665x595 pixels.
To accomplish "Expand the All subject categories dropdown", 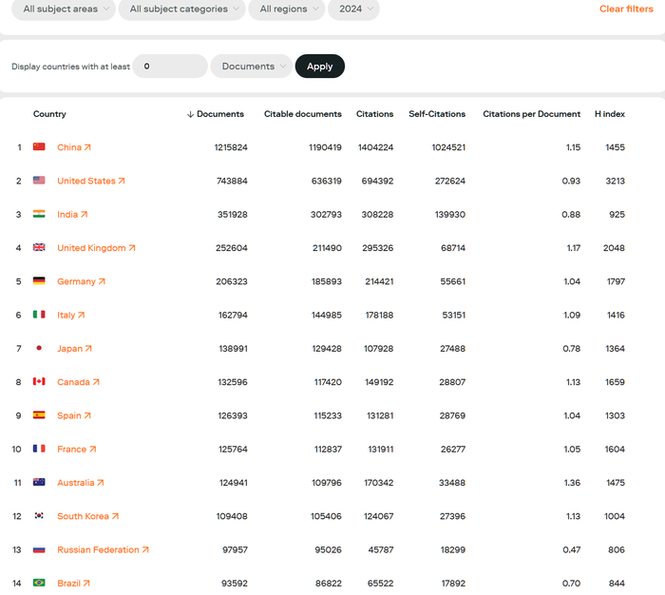I will pyautogui.click(x=181, y=10).
